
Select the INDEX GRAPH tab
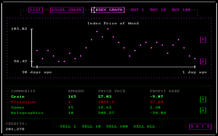pos(108,10)
